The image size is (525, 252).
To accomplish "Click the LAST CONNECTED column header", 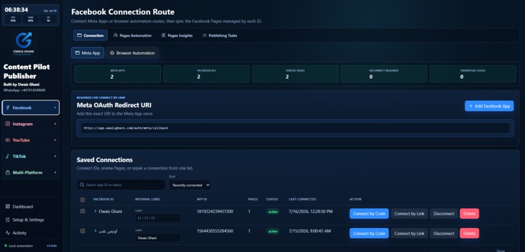I will pos(302,199).
